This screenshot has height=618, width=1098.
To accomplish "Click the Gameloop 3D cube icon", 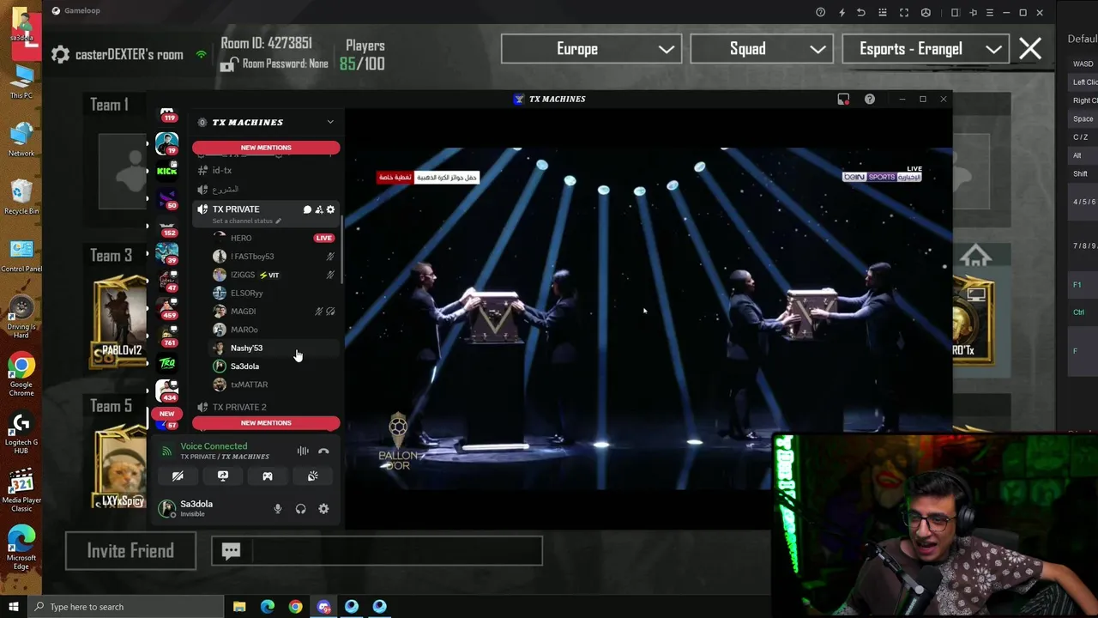I will (926, 12).
